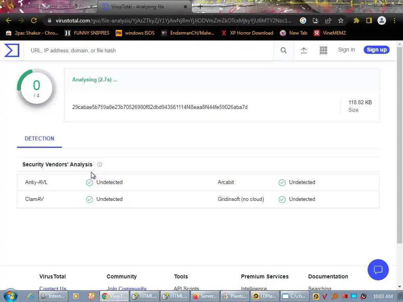Click the red V tray icon
The image size is (403, 302).
click(x=325, y=296)
